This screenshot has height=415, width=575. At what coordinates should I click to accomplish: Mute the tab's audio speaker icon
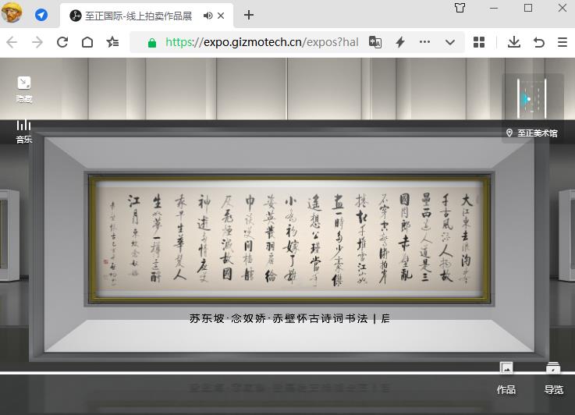(x=208, y=16)
